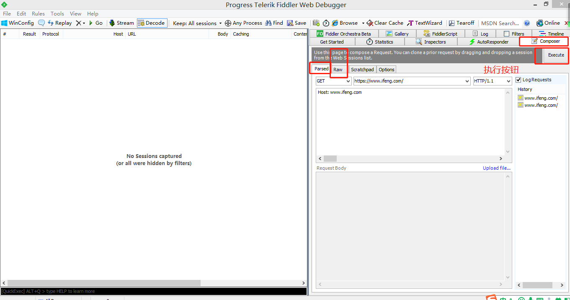Switch to the Get Started tab
570x300 pixels.
point(332,42)
